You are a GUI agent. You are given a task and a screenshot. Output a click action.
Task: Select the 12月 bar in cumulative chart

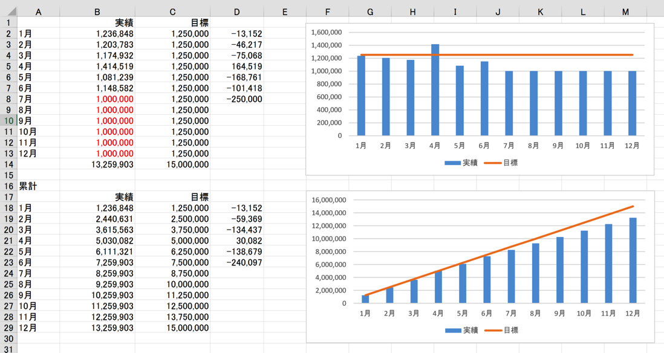click(x=633, y=261)
